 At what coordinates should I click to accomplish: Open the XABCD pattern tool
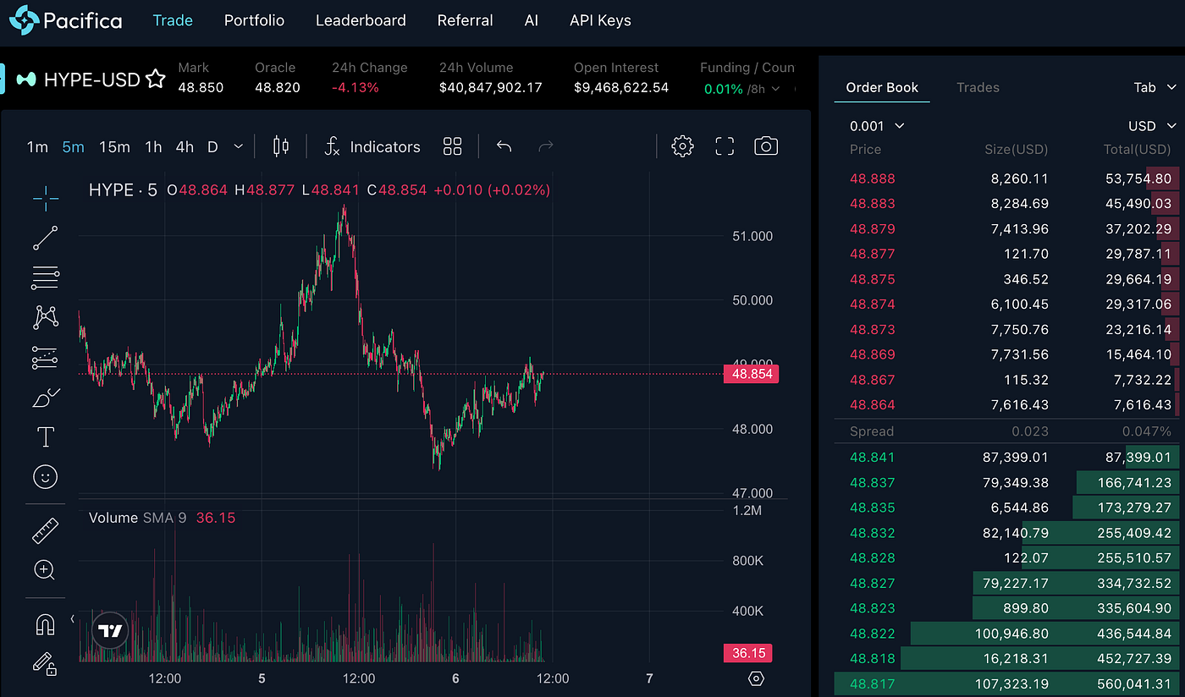45,317
